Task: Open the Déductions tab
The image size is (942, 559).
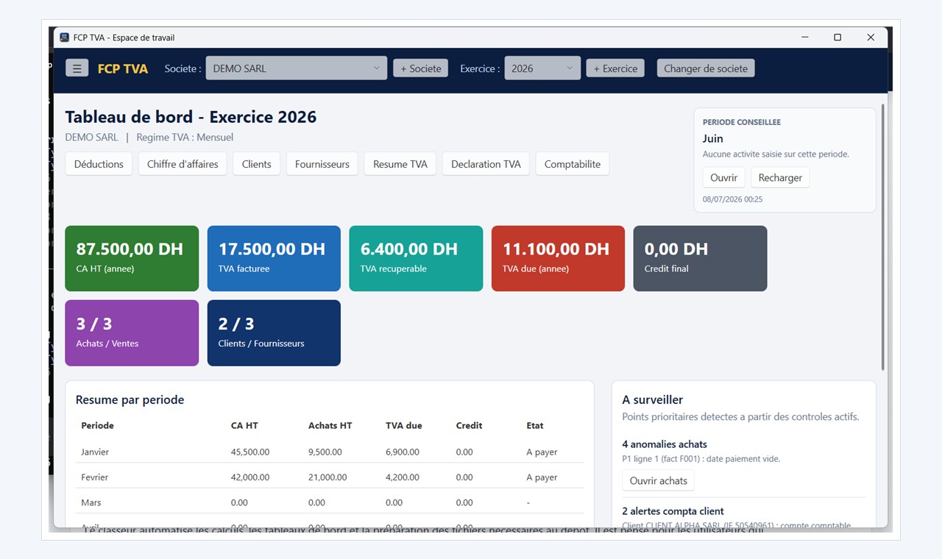Action: click(99, 164)
